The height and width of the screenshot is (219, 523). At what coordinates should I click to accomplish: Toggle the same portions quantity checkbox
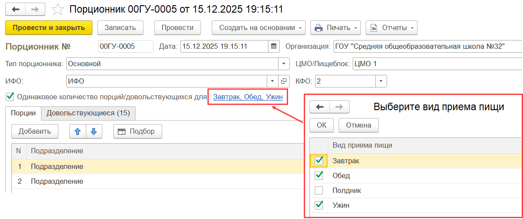[x=10, y=97]
